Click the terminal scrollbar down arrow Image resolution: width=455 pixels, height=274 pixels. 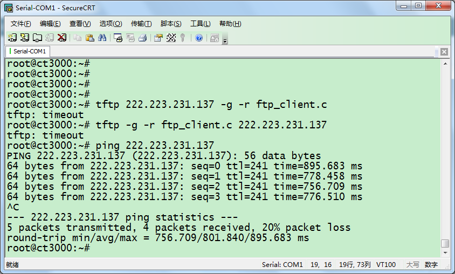pyautogui.click(x=445, y=253)
